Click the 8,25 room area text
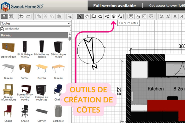Viewport: 185px width, 123px height. coord(179,89)
